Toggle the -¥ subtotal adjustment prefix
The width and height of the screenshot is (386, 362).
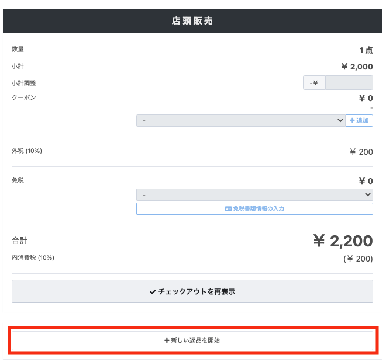313,83
